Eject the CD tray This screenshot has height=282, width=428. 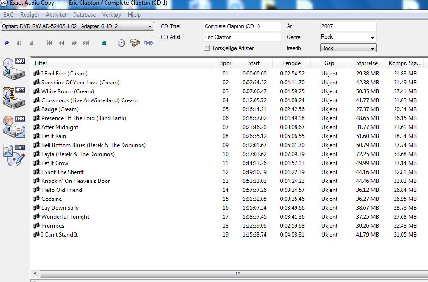pos(104,43)
